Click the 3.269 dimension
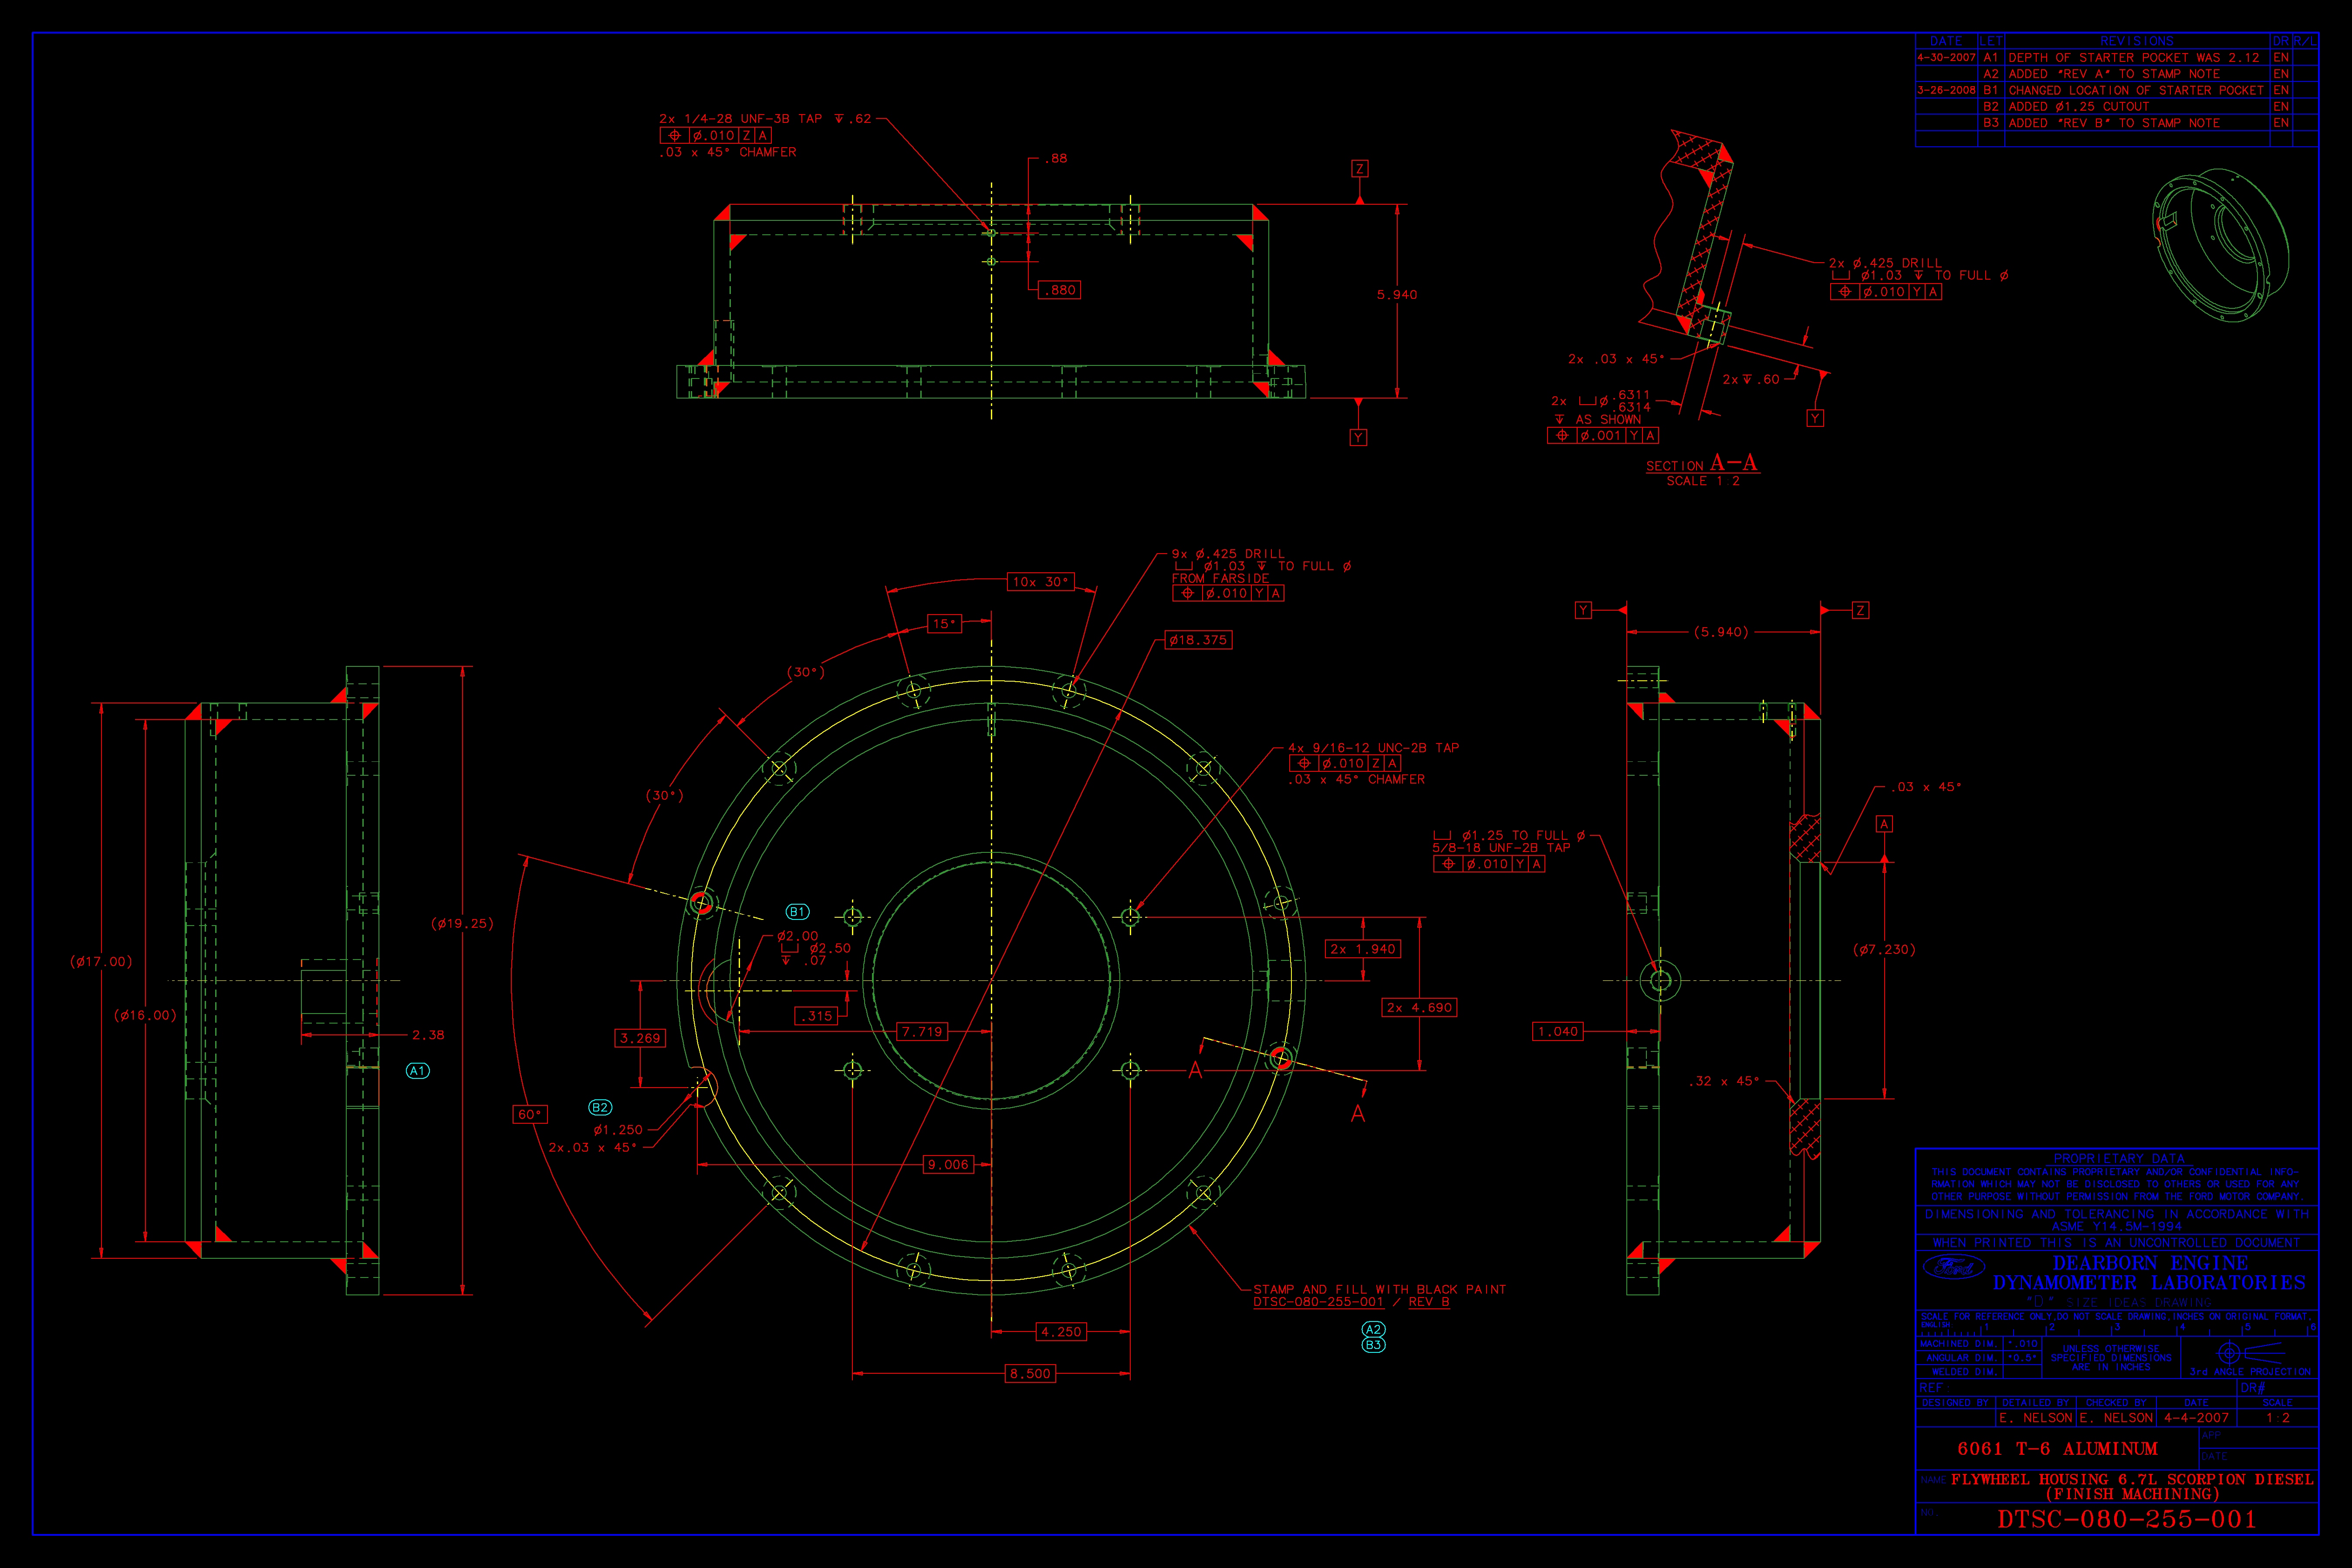2352x1568 pixels. (x=640, y=1038)
